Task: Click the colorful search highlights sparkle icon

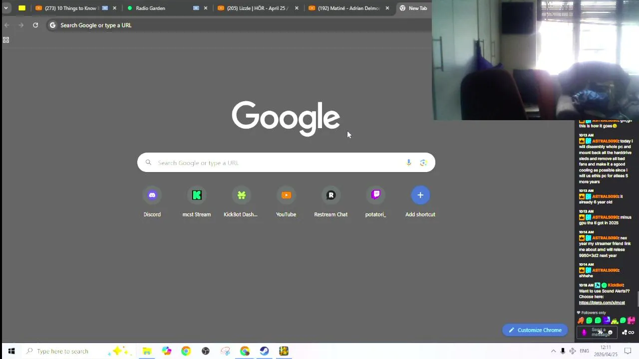Action: [120, 351]
